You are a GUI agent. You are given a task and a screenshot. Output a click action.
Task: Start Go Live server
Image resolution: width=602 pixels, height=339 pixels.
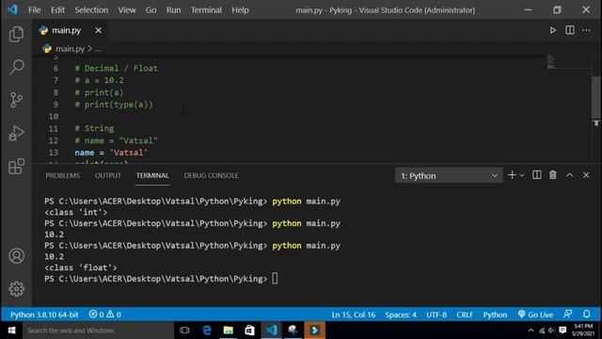pyautogui.click(x=535, y=315)
